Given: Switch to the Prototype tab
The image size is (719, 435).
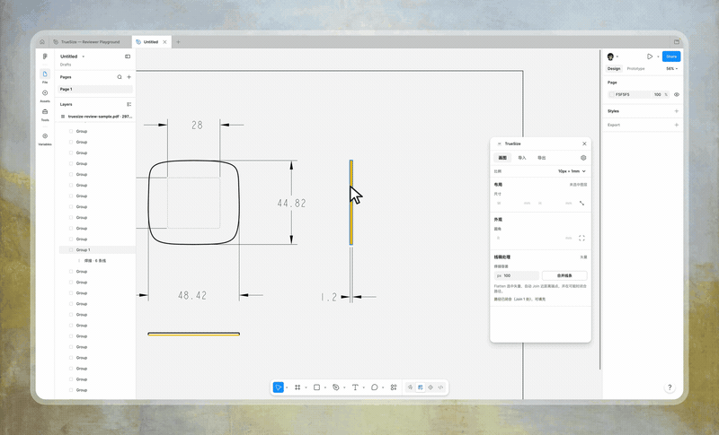Looking at the screenshot, I should (x=635, y=68).
